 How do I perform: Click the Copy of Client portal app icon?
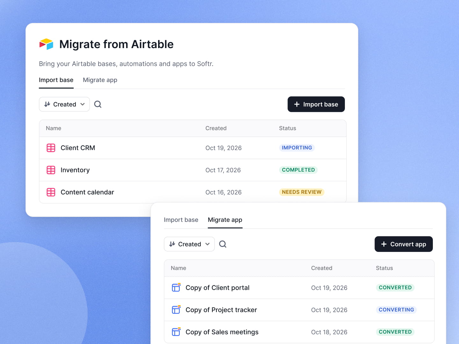pyautogui.click(x=176, y=287)
